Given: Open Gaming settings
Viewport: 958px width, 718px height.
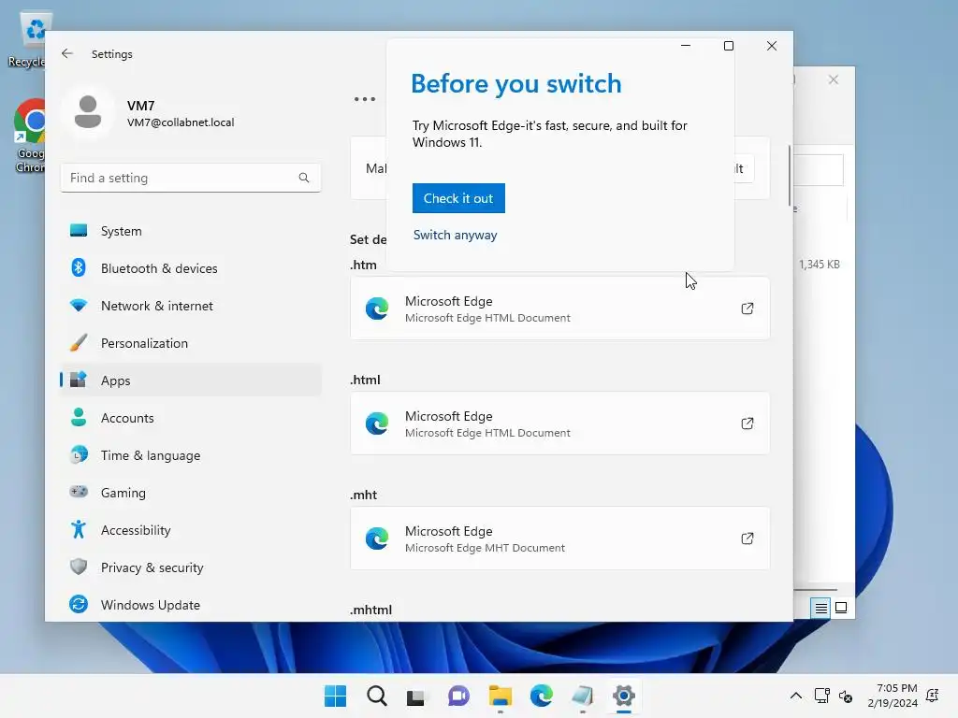Looking at the screenshot, I should tap(191, 492).
